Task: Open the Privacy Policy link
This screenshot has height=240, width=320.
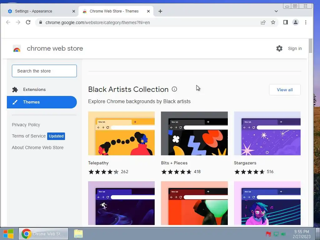Action: (x=26, y=125)
